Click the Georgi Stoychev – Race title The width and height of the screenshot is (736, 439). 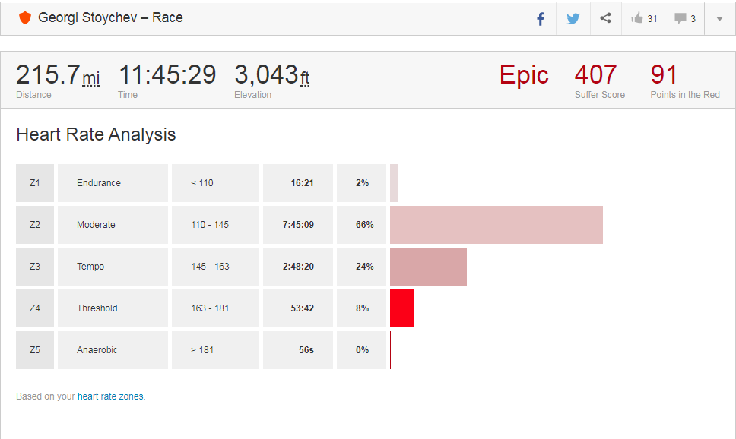tap(110, 17)
